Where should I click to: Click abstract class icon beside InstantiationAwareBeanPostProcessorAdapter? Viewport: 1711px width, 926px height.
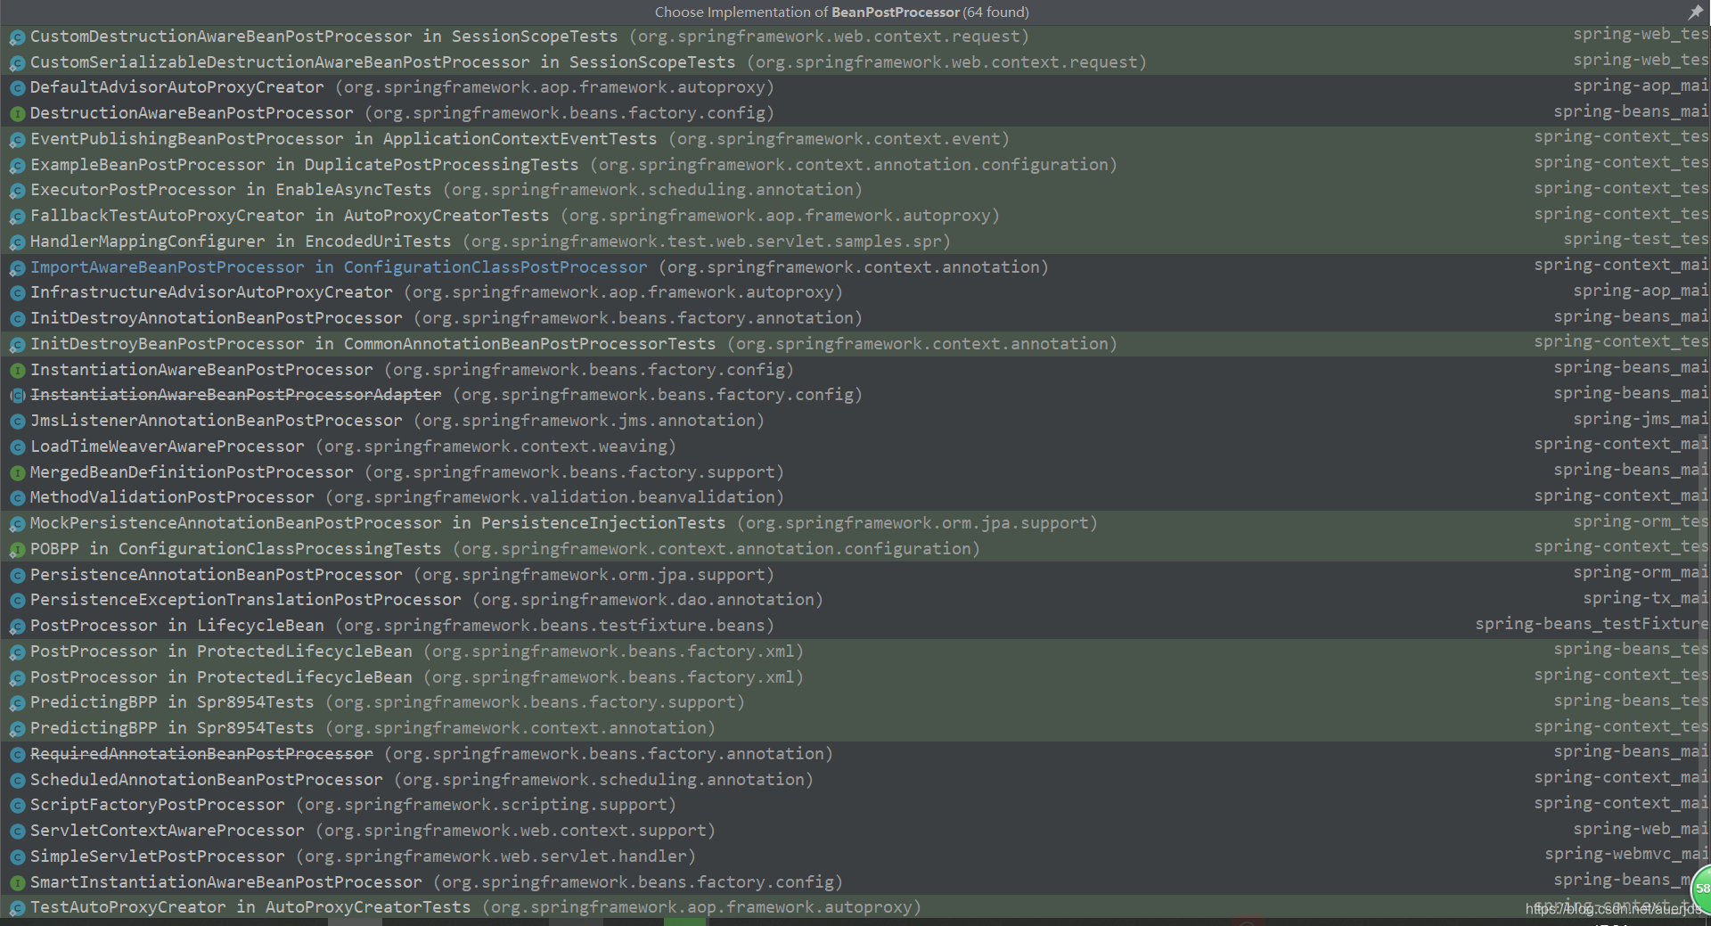17,396
